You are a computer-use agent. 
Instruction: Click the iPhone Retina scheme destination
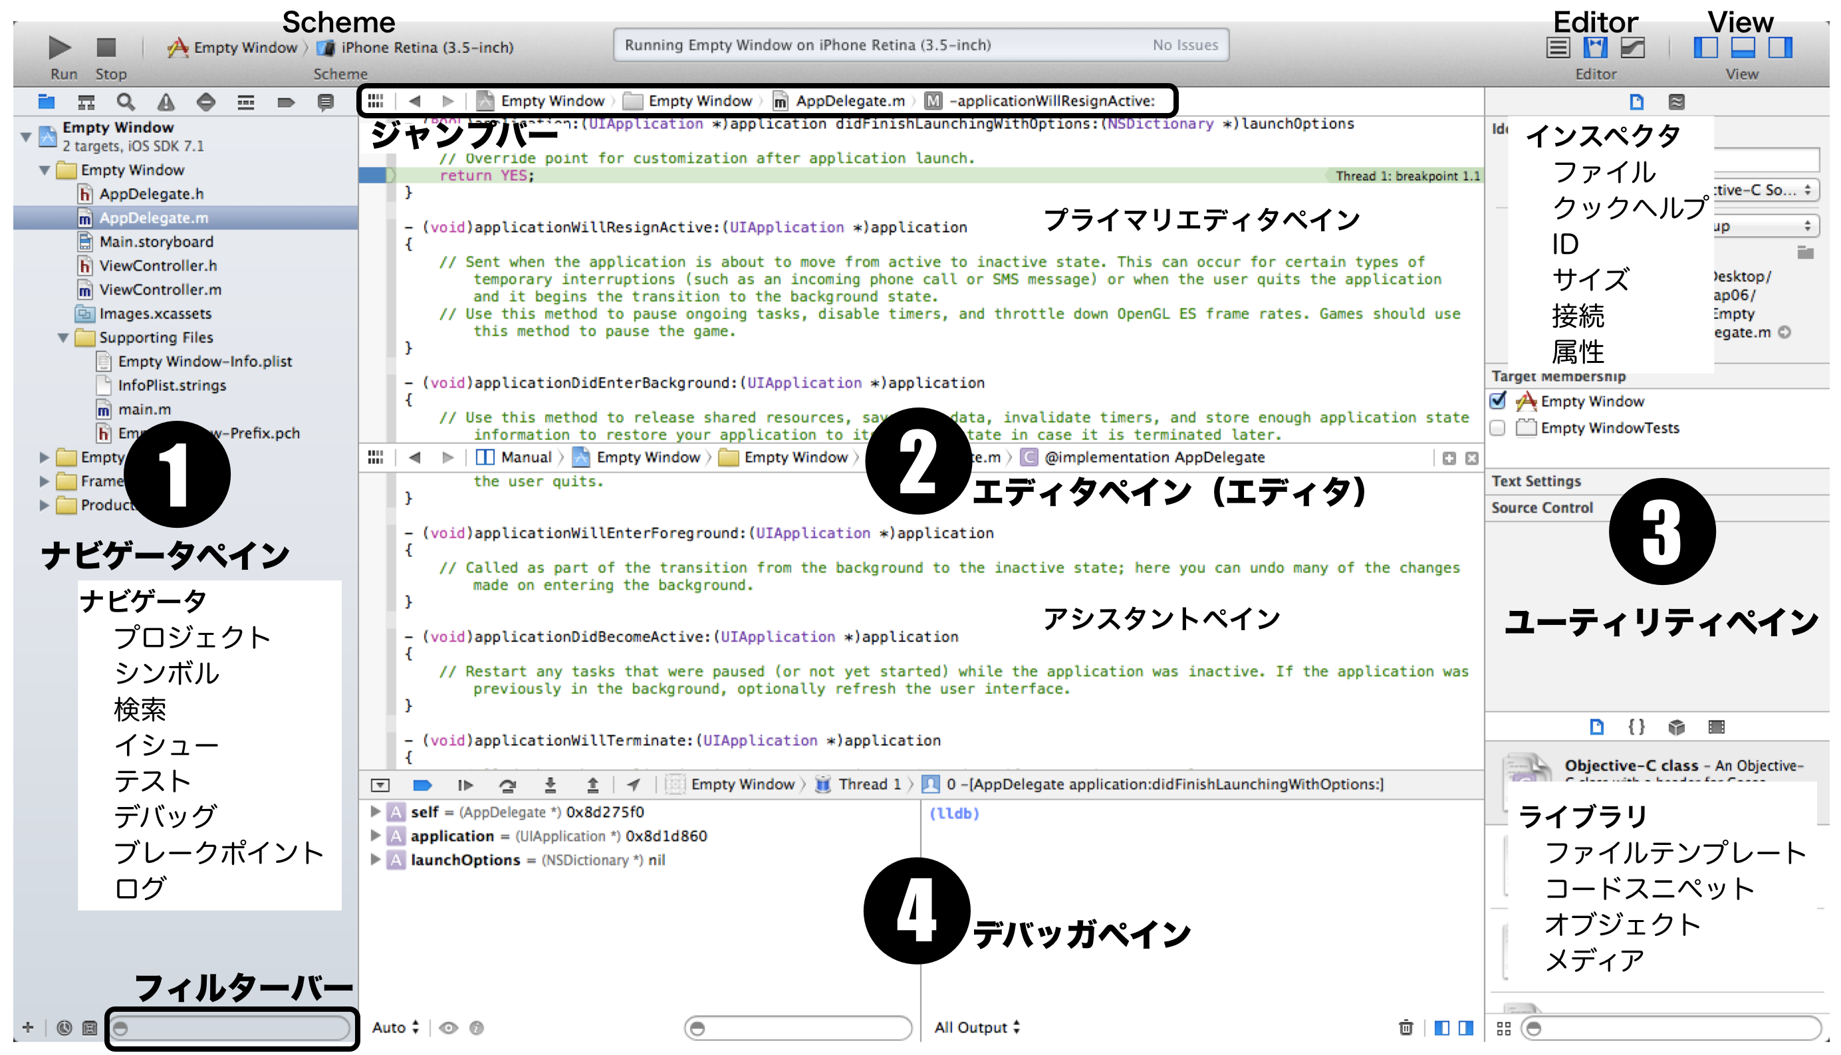click(x=426, y=48)
